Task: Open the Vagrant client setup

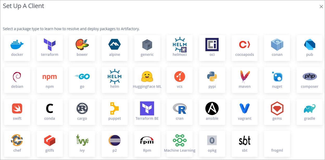Action: click(244, 112)
